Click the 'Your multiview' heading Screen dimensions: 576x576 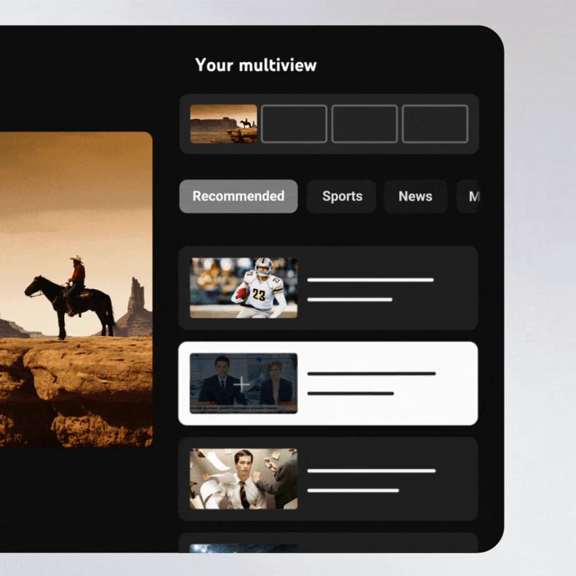point(255,66)
